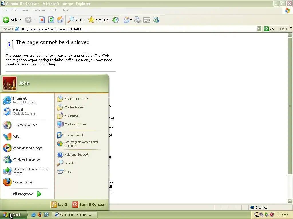The height and width of the screenshot is (219, 293).
Task: Open Control Panel
Action: pos(82,135)
